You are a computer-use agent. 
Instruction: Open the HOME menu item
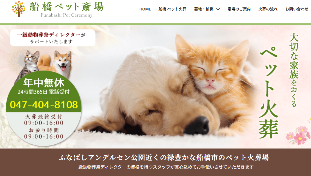coord(145,9)
